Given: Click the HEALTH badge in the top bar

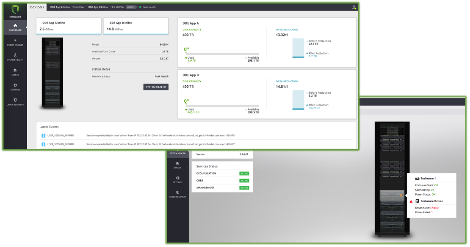Looking at the screenshot, I should 131,7.
